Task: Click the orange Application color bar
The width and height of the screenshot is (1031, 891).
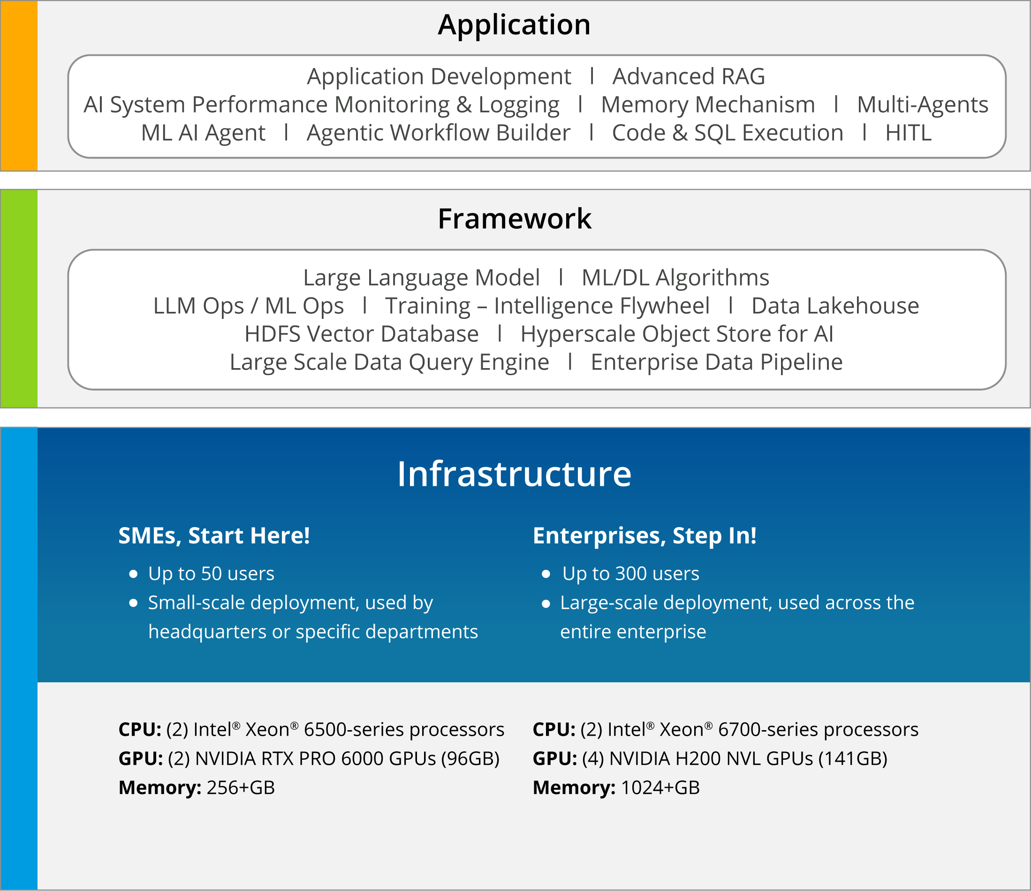Action: click(19, 85)
